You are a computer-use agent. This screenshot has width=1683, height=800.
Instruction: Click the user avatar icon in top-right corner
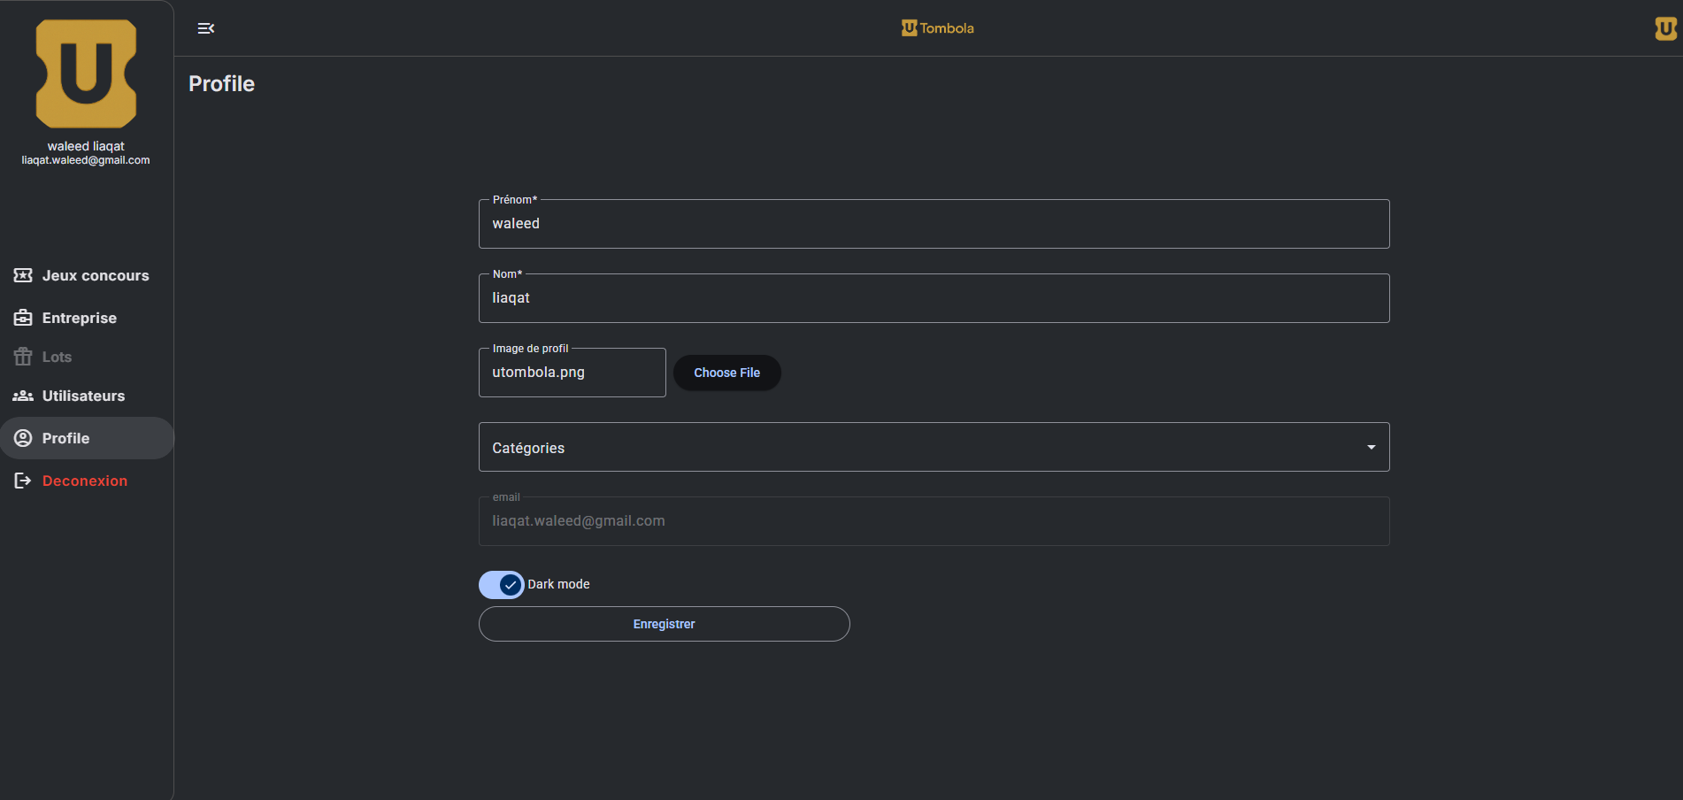coord(1665,28)
